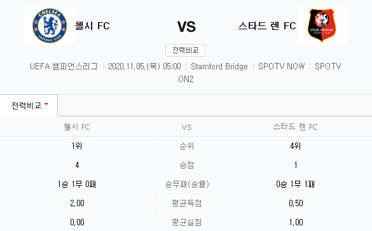The image size is (372, 231).
Task: Click the SPOTV NOW broadcaster label
Action: point(281,66)
